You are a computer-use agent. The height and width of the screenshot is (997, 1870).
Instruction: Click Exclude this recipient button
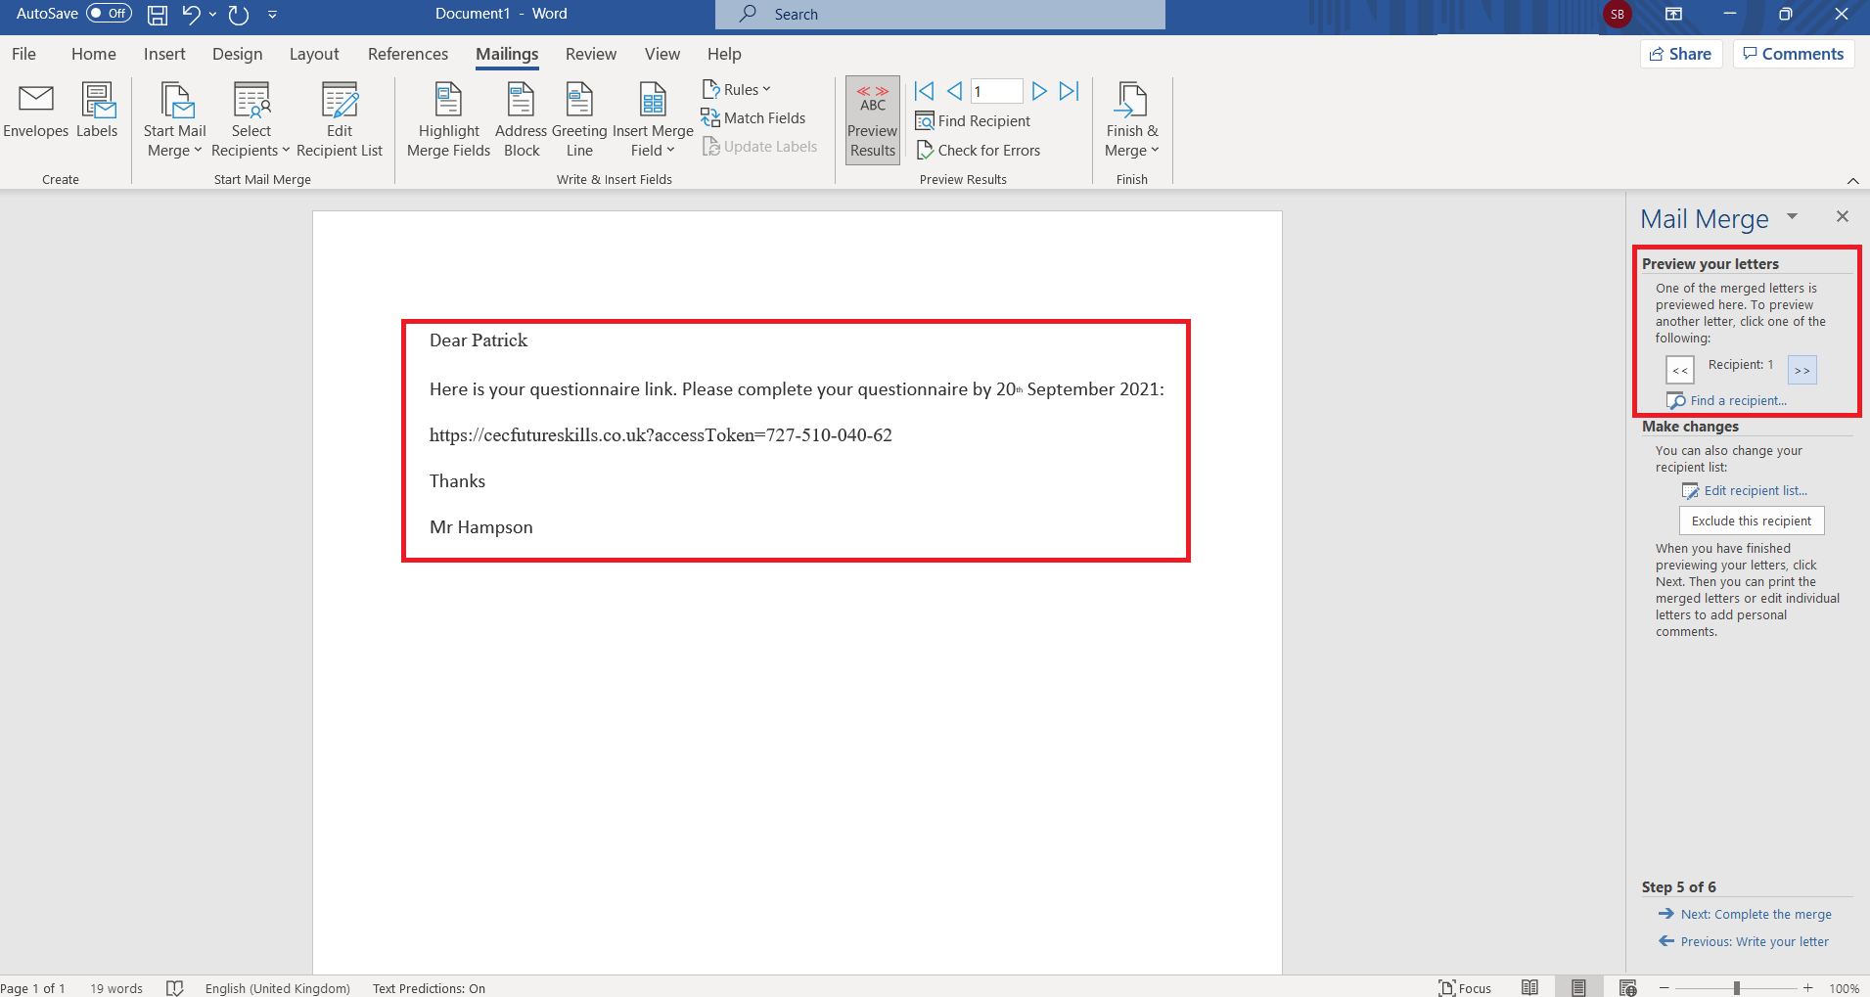click(1752, 521)
